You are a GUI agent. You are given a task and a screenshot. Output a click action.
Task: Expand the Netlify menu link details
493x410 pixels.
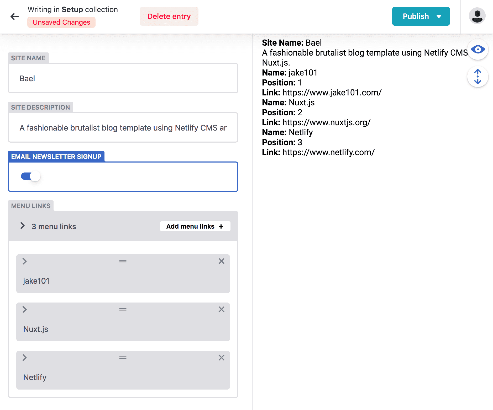25,358
